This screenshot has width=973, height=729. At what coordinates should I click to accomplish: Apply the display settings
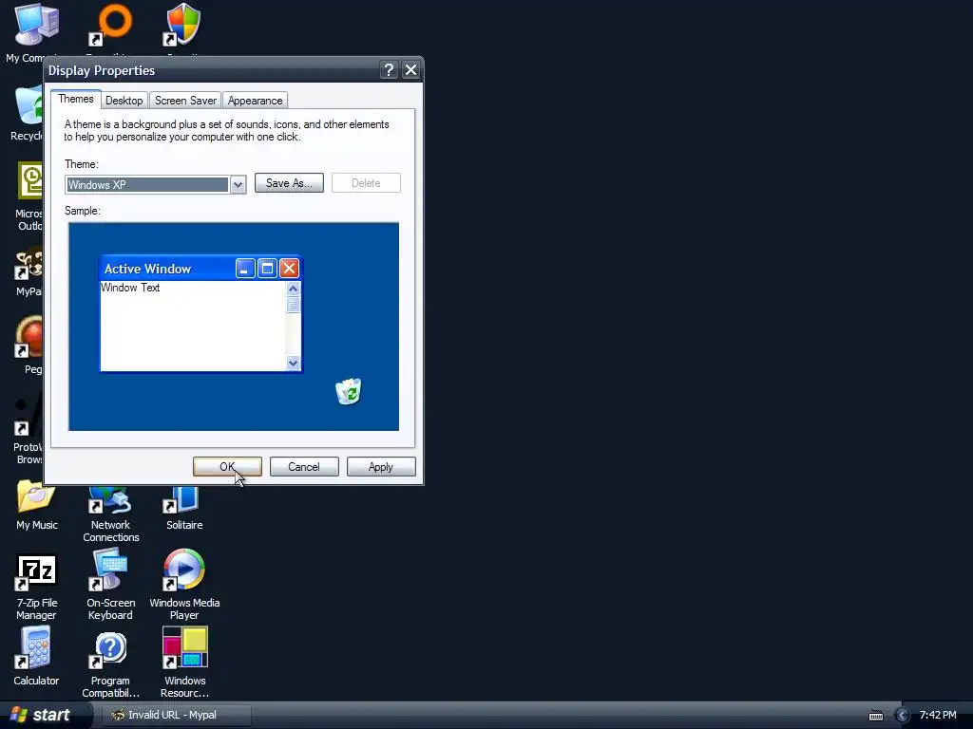point(381,467)
